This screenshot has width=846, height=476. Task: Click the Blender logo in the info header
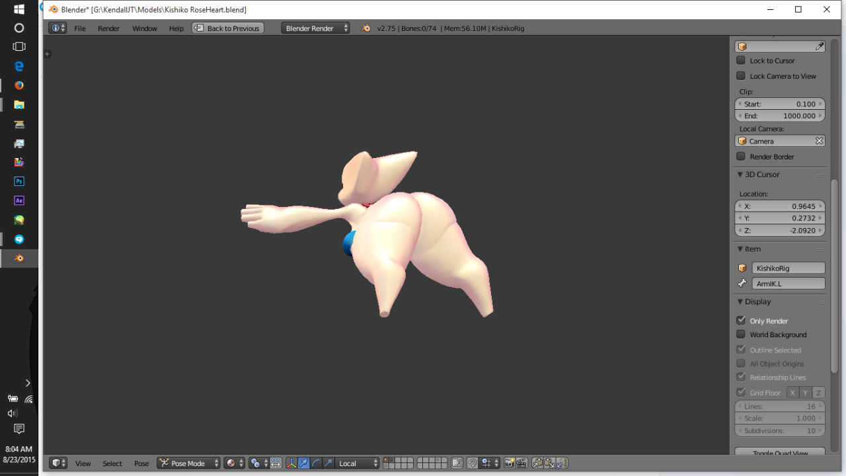tap(366, 28)
